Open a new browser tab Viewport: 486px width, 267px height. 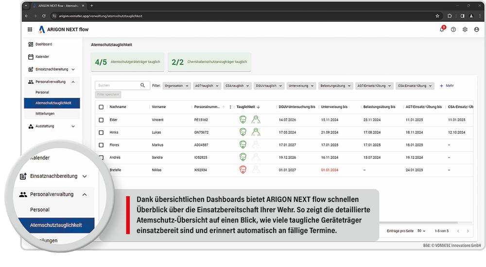coord(92,5)
